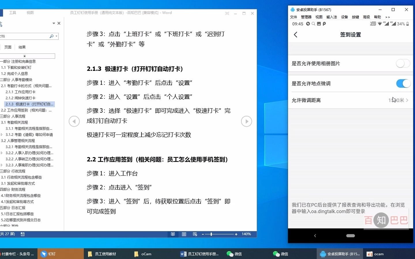Screen dimensions: 415x259
Task: Expand 3.2.2 人事入职办理 heading
Action: (2, 153)
